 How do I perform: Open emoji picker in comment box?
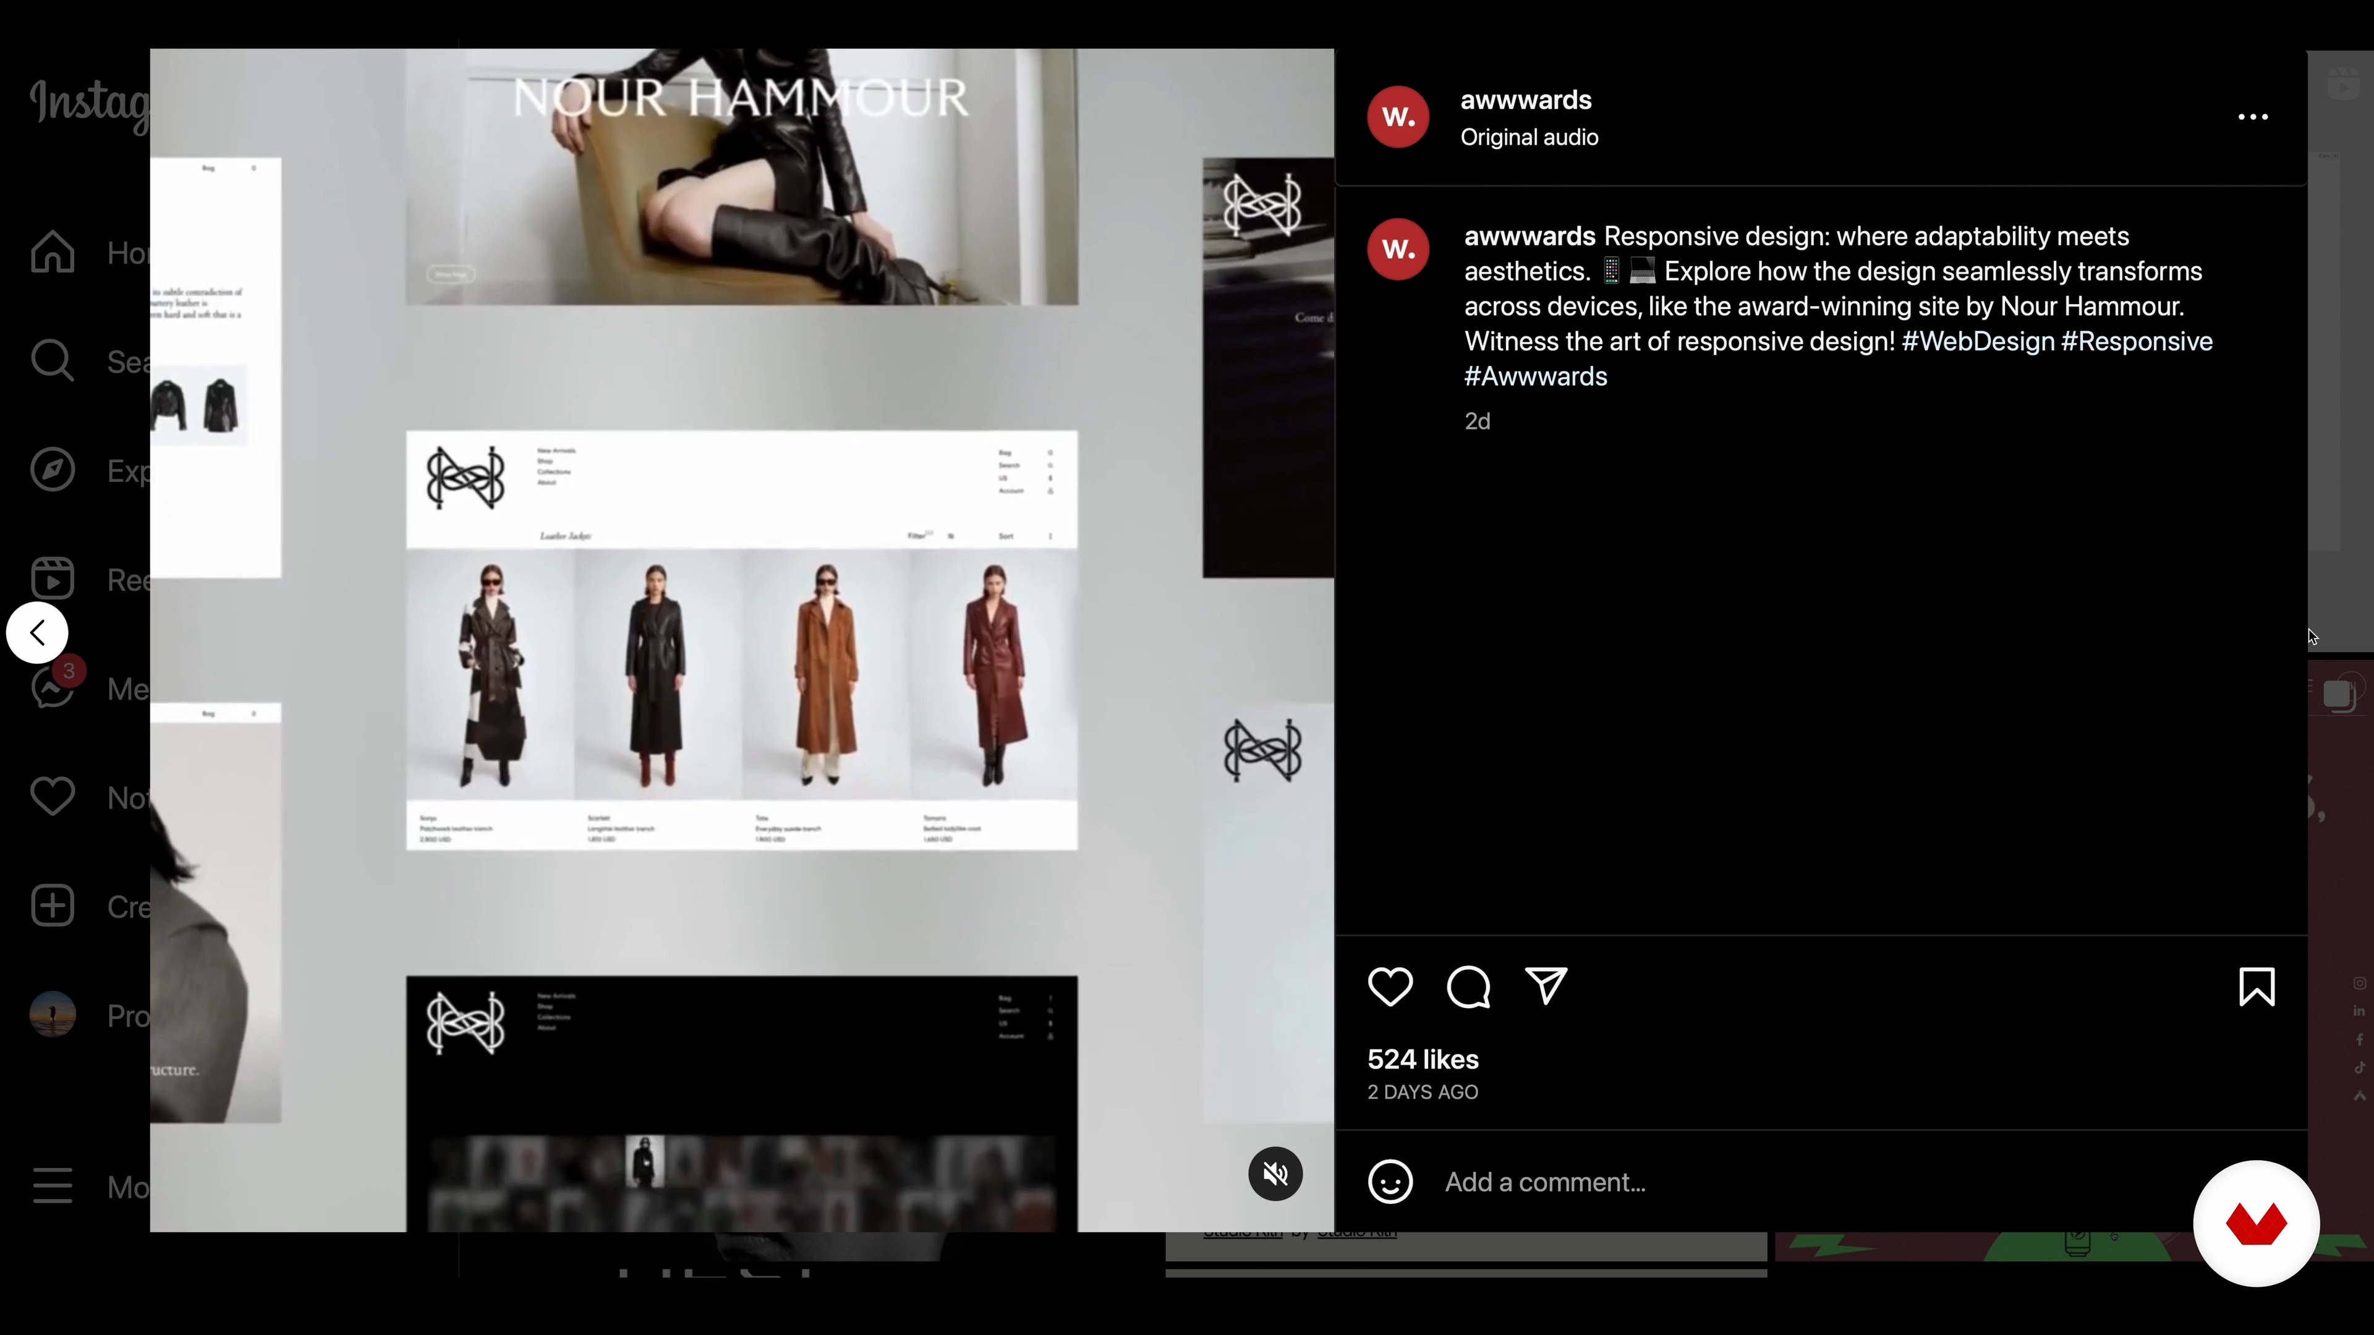(1390, 1182)
